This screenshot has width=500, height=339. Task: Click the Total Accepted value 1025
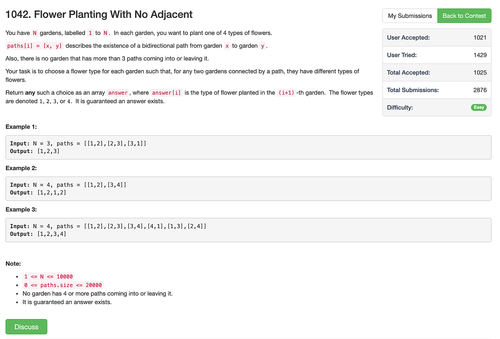point(480,72)
